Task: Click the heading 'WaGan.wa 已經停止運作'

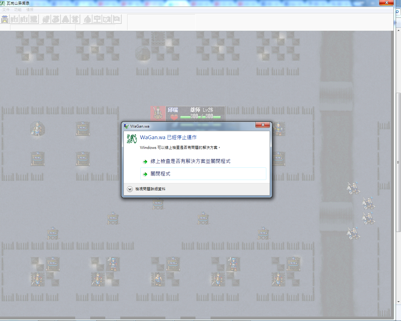Action: coord(168,137)
